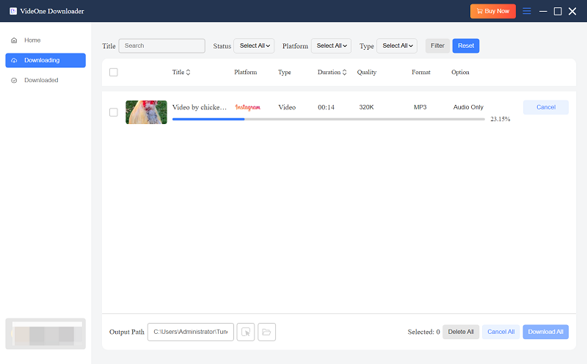Open the Platform Select All dropdown

tap(331, 45)
